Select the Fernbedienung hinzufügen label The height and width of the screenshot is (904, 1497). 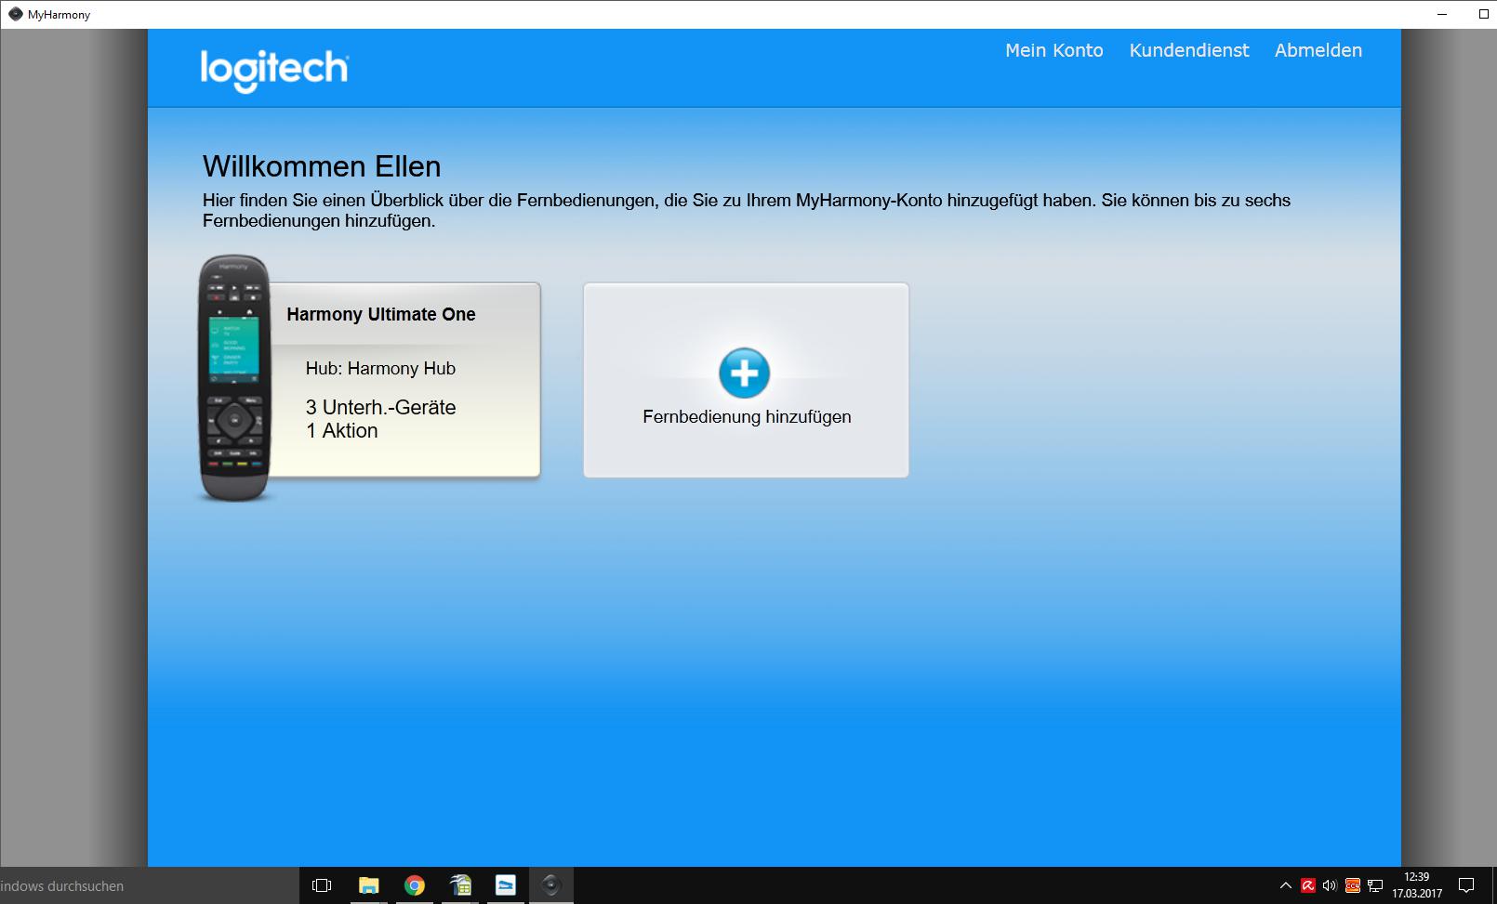tap(747, 417)
